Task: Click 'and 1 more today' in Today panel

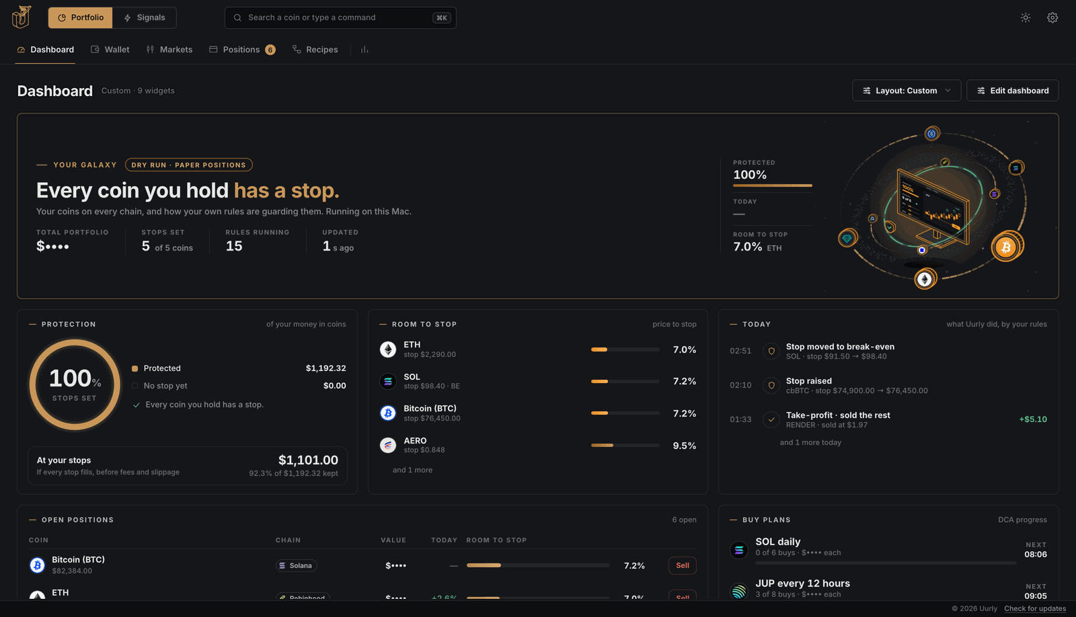Action: coord(810,442)
